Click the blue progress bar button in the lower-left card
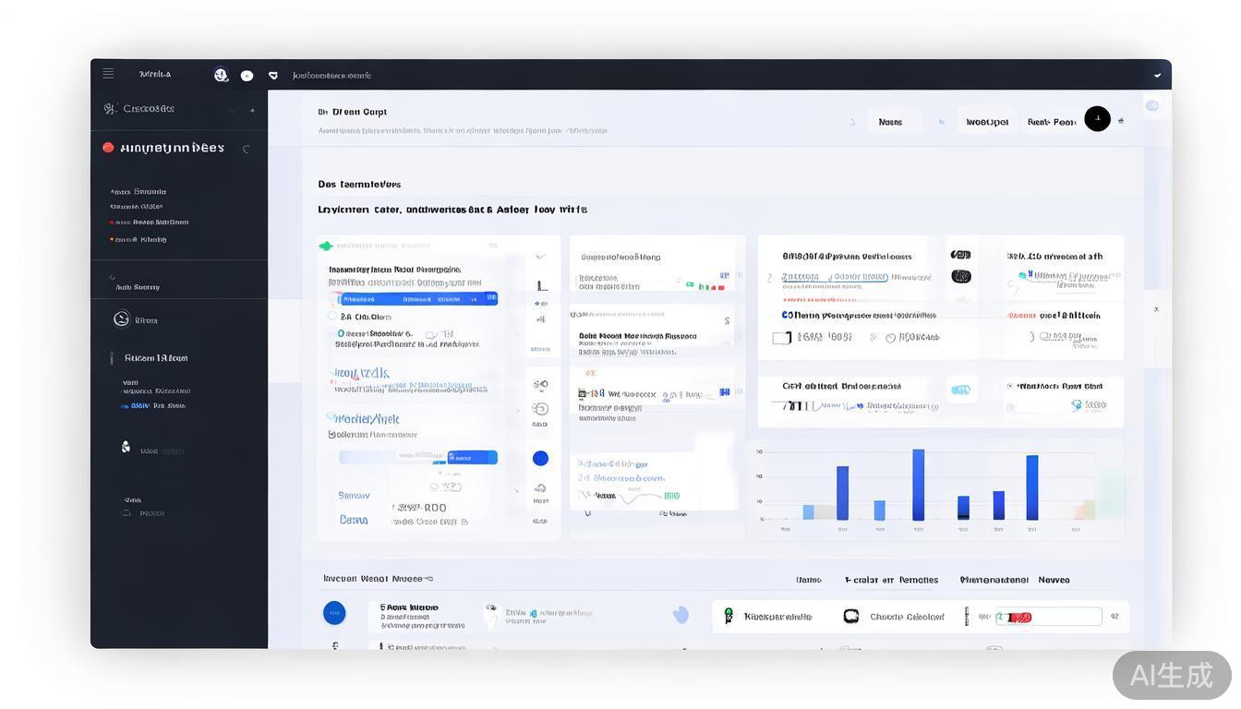 click(471, 457)
